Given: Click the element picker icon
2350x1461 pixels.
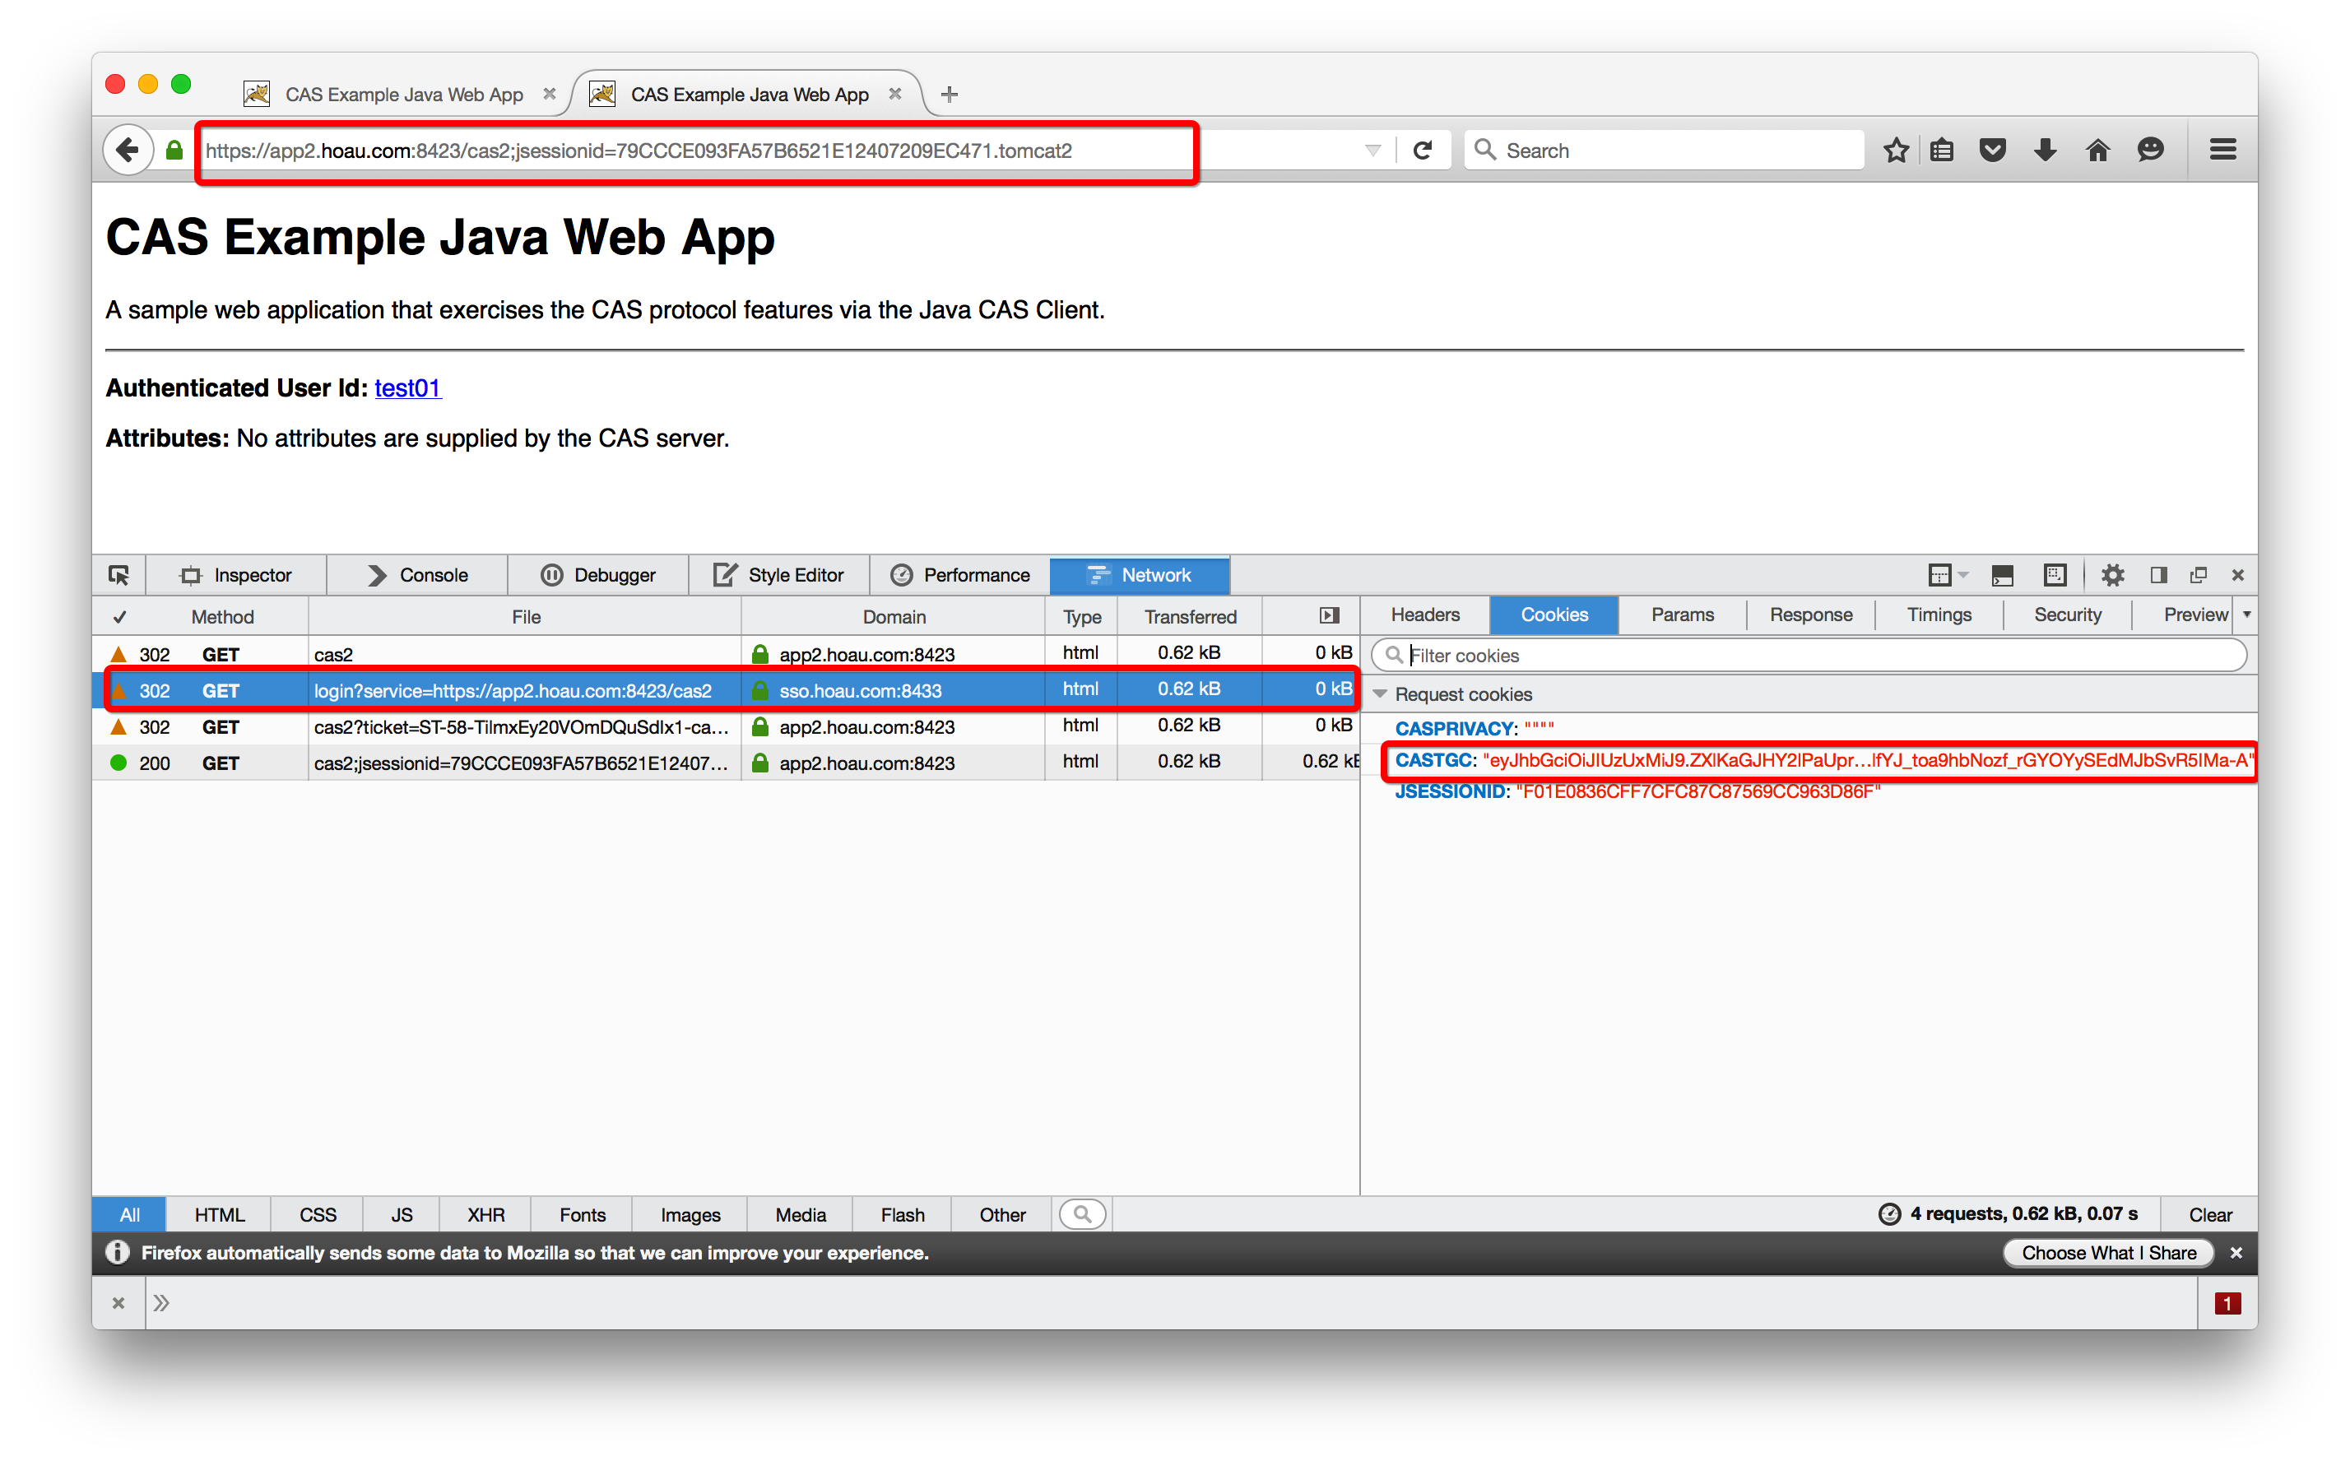Looking at the screenshot, I should click(118, 575).
